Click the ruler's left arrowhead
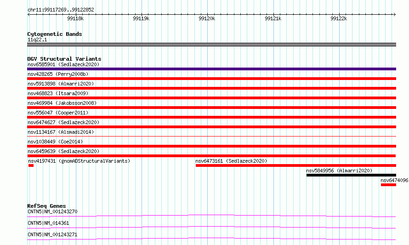 28,14
